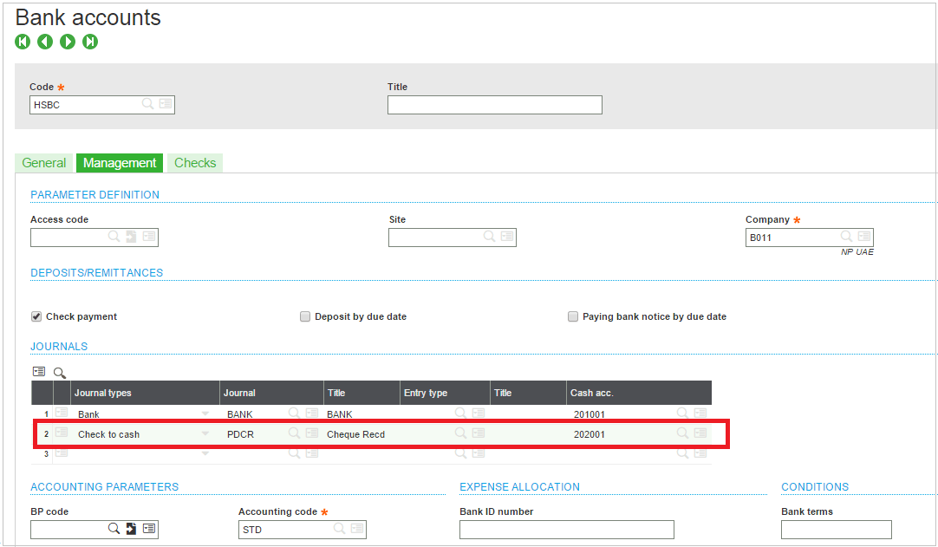938x547 pixels.
Task: Switch to the Checks tab
Action: pos(195,163)
